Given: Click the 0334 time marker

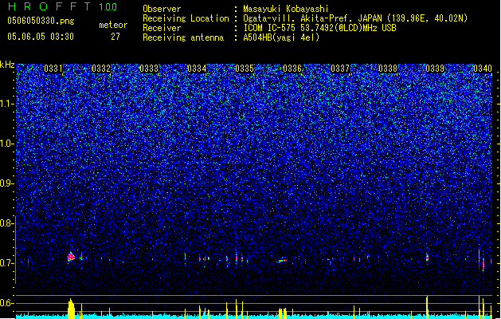Looking at the screenshot, I should coord(197,69).
